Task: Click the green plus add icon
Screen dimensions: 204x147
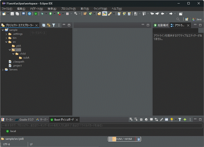Action: coord(185,120)
